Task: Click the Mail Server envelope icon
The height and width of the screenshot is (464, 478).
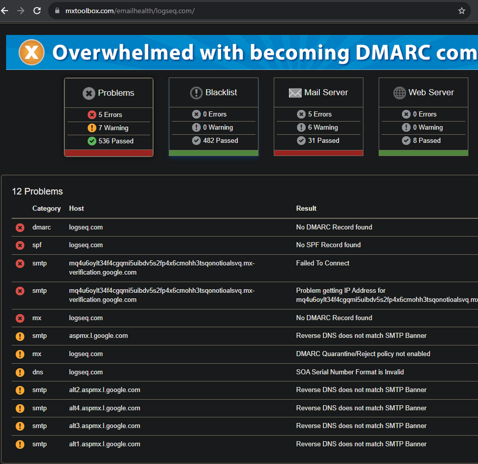Action: (295, 93)
